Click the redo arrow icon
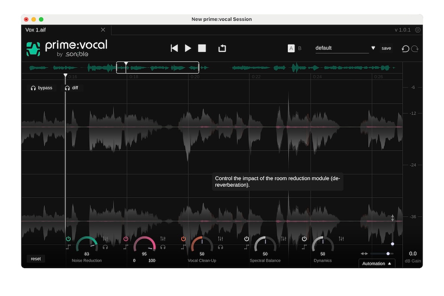Screen dimensions: 444x296 (413, 48)
